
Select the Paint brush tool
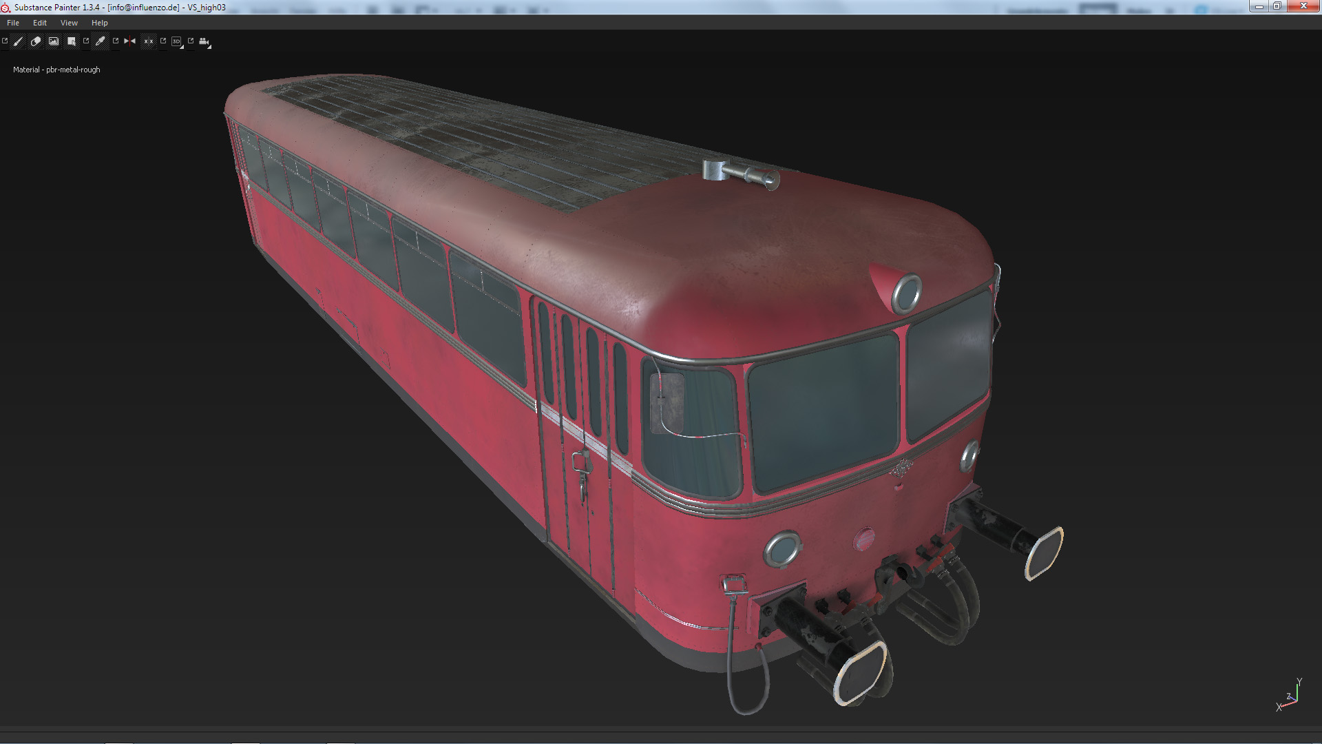(x=19, y=41)
